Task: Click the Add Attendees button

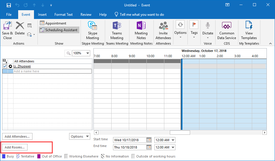Action: (x=17, y=136)
